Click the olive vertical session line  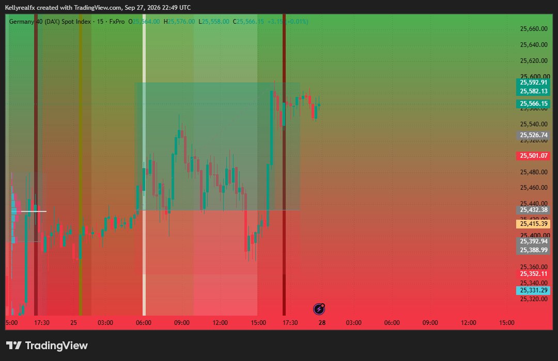pyautogui.click(x=81, y=165)
